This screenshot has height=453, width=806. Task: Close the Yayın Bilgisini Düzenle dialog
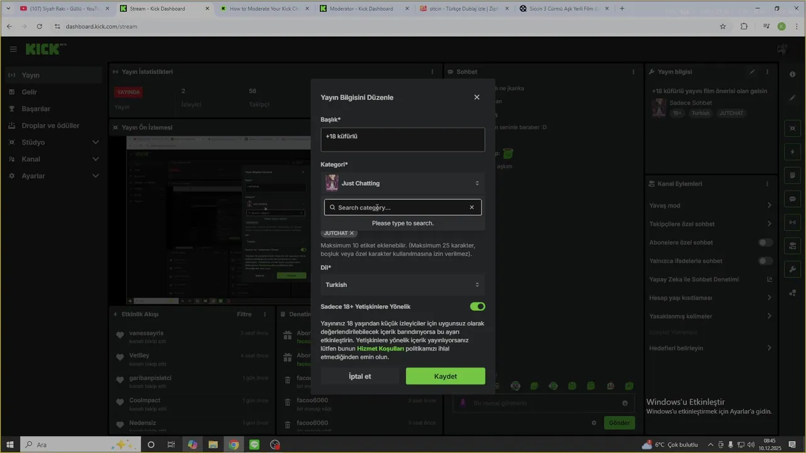[477, 97]
